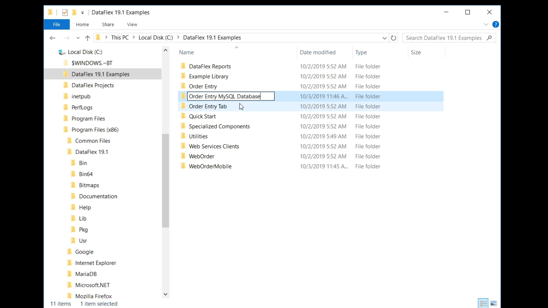Click the Up one level arrow

point(88,38)
